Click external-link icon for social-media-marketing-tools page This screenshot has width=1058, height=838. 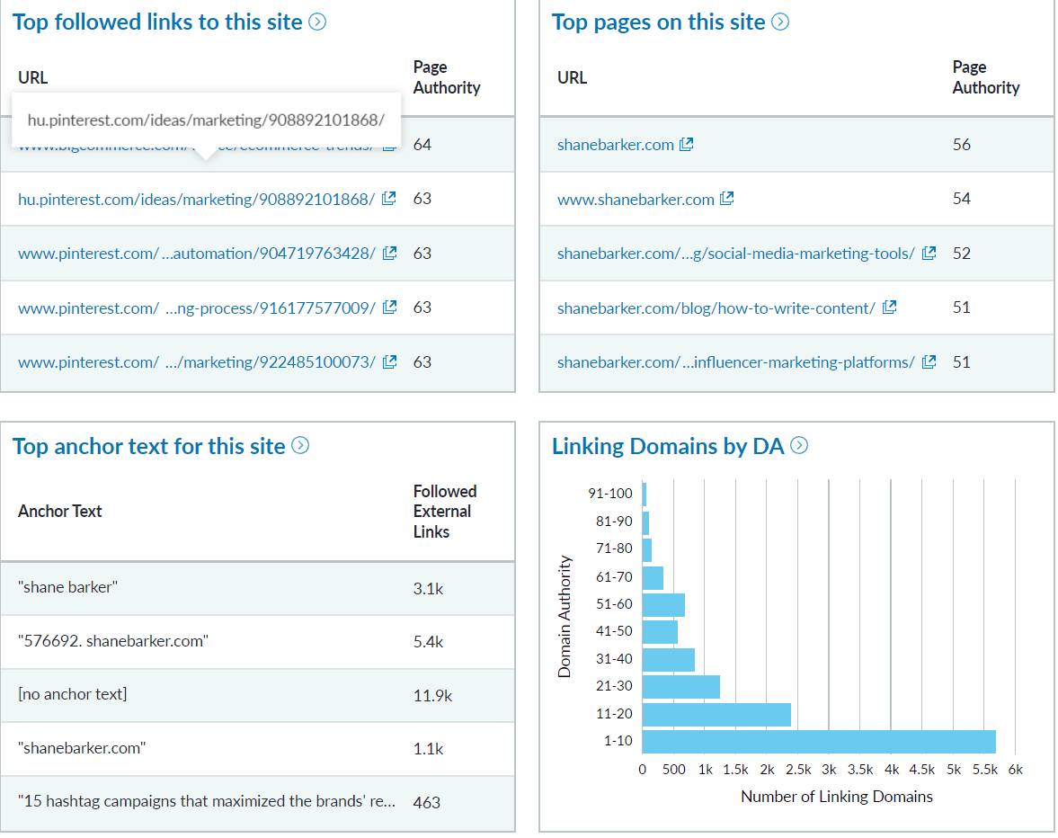click(929, 253)
